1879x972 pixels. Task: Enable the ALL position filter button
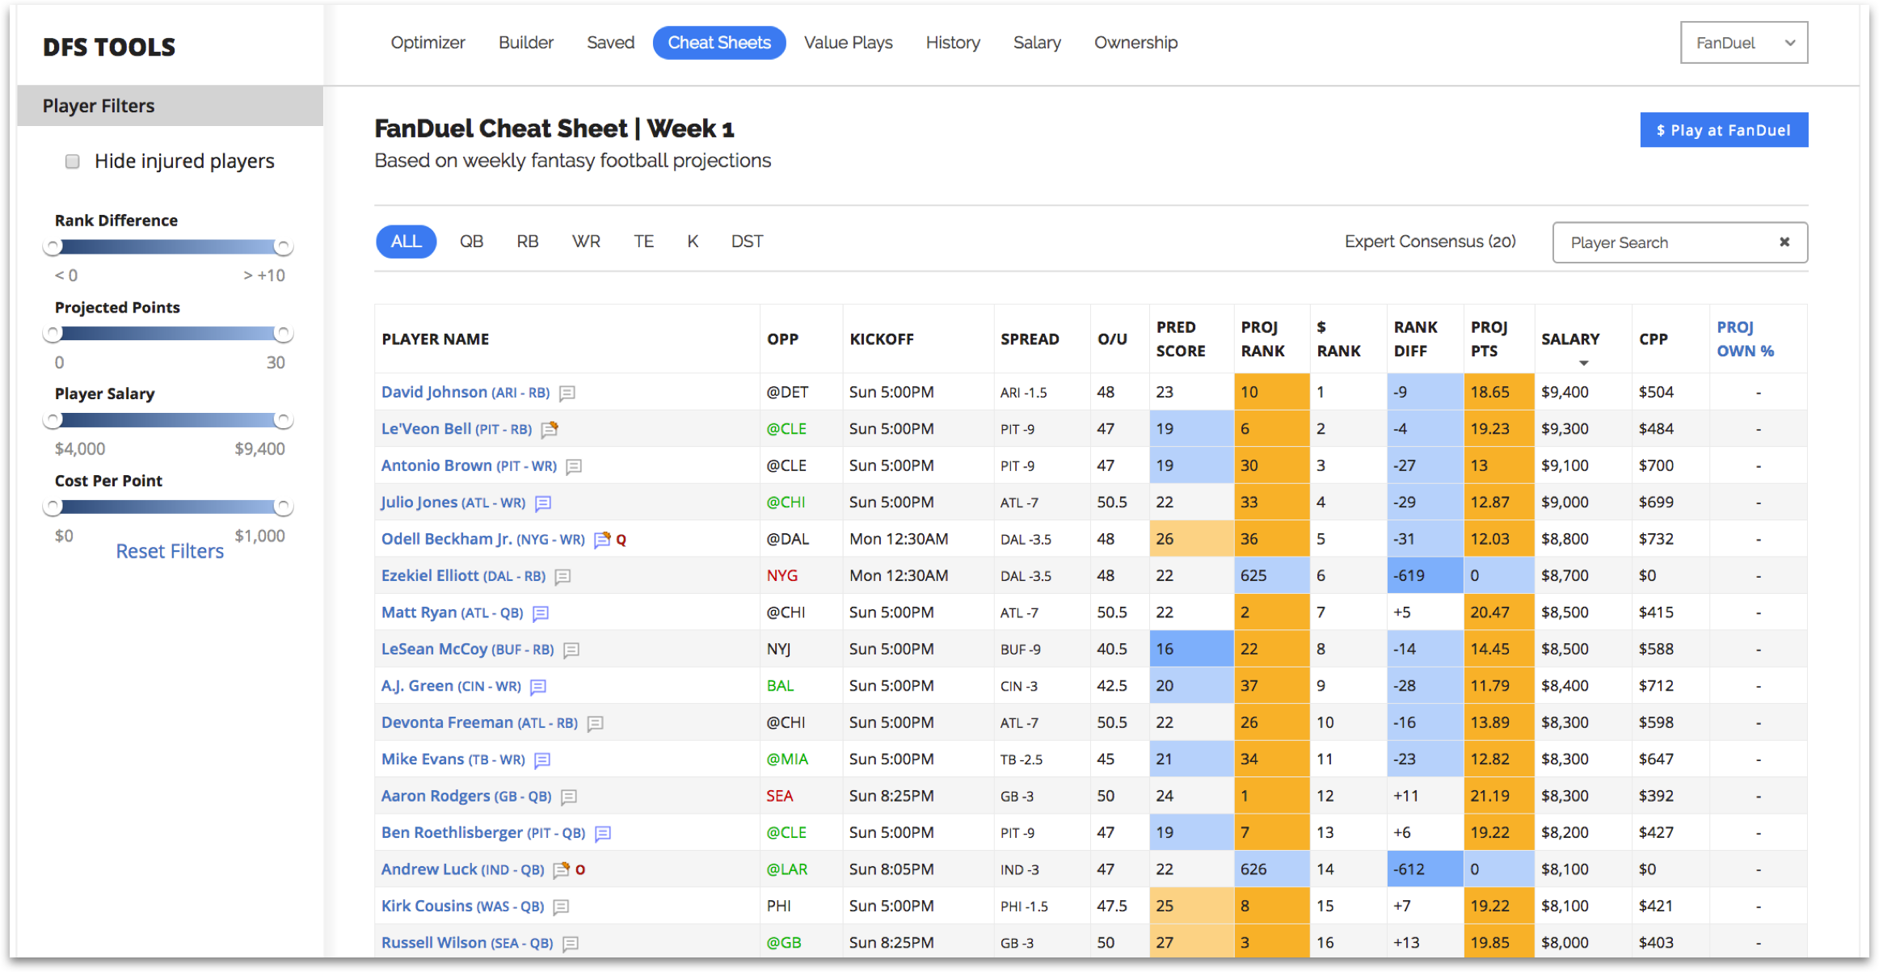coord(407,242)
